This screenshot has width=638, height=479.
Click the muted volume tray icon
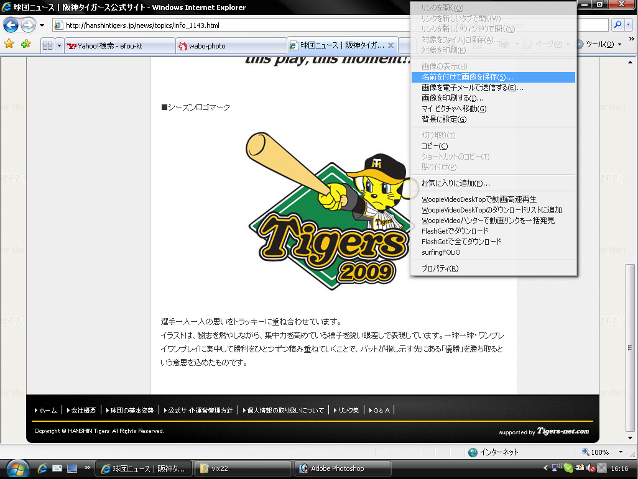click(x=591, y=468)
